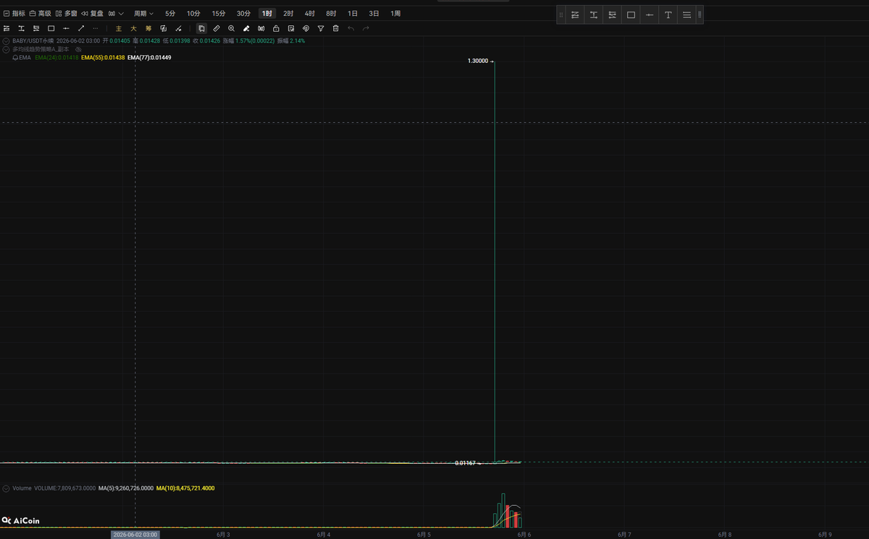Click the MA(5) volume value label
The image size is (869, 539).
126,488
